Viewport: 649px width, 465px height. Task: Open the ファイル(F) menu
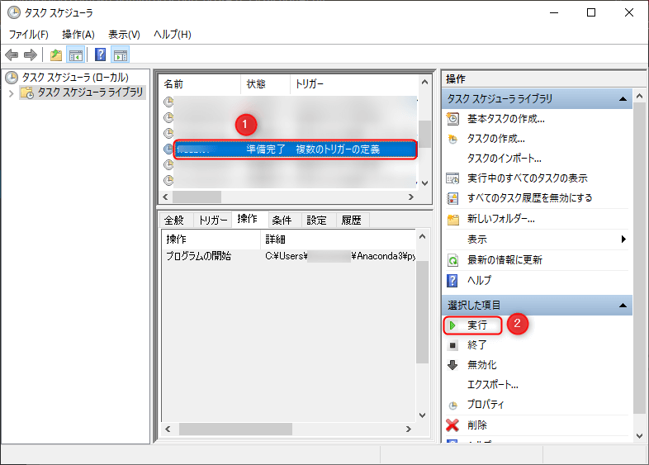(x=29, y=35)
